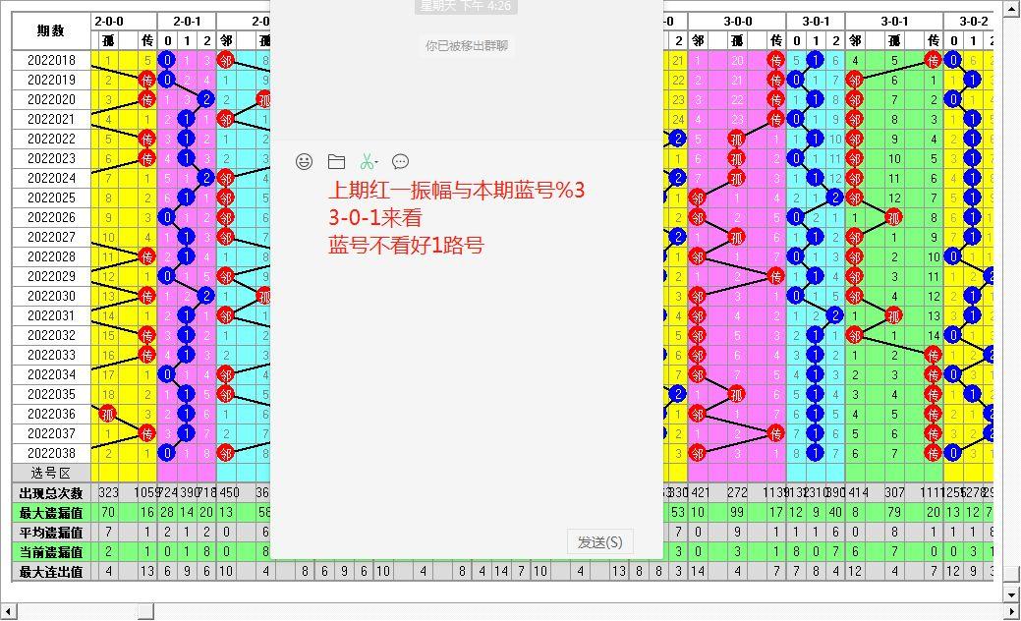The image size is (1021, 621).
Task: Select row label 2022020
Action: 51,99
